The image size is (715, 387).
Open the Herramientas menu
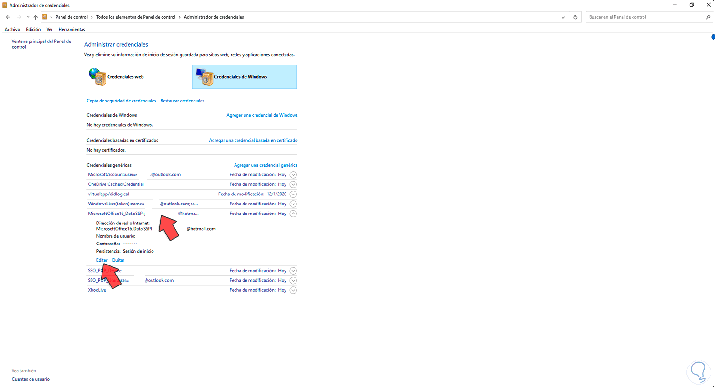[71, 29]
